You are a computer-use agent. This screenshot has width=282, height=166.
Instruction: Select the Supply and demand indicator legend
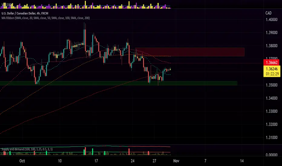point(27,149)
